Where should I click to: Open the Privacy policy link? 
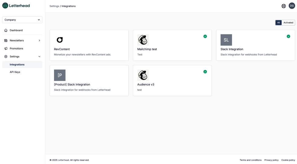click(271, 160)
